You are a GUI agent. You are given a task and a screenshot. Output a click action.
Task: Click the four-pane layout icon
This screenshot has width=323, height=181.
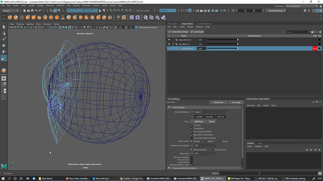tap(4, 85)
